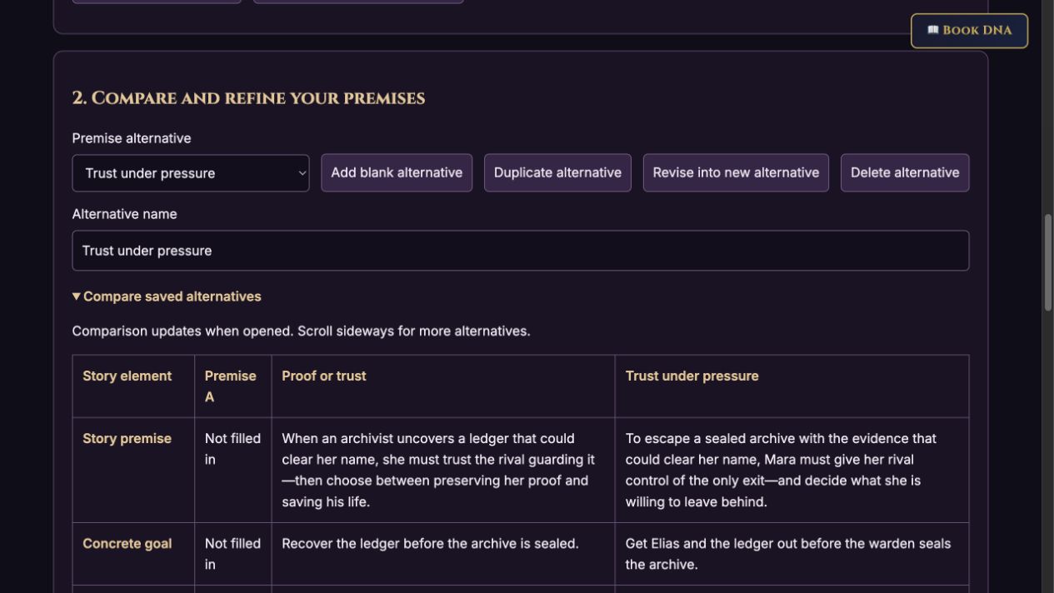1054x593 pixels.
Task: Open the Premise alternative dropdown
Action: click(x=191, y=173)
